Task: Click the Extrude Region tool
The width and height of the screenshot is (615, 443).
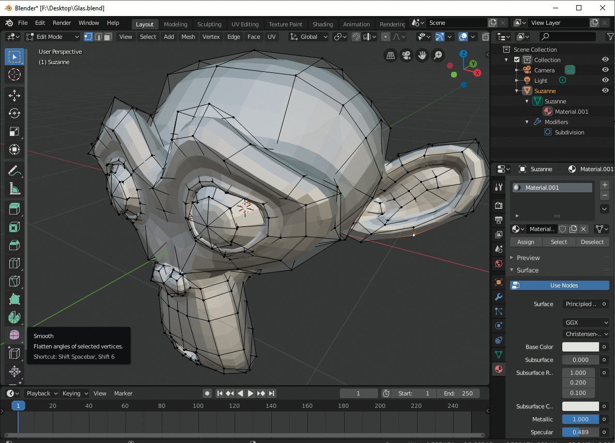Action: point(14,209)
